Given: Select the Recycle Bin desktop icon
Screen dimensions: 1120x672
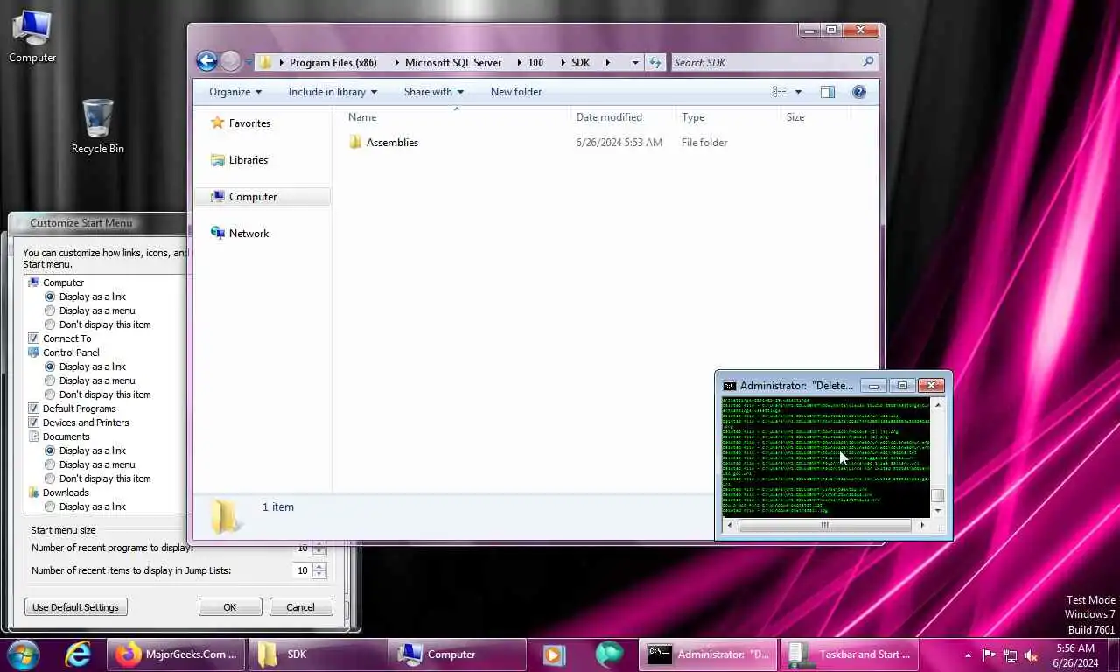Looking at the screenshot, I should pos(97,127).
